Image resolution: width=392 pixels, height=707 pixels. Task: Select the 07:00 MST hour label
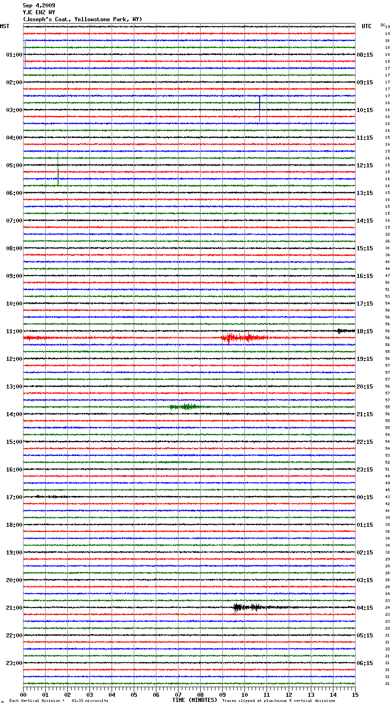click(14, 221)
